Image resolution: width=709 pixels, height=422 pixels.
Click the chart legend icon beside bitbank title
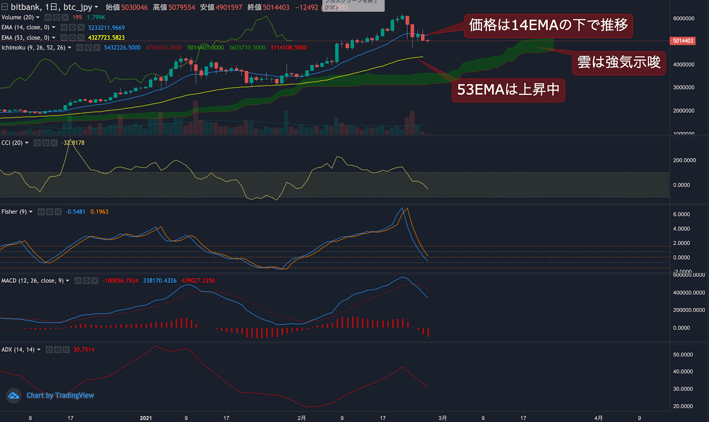[x=4, y=6]
